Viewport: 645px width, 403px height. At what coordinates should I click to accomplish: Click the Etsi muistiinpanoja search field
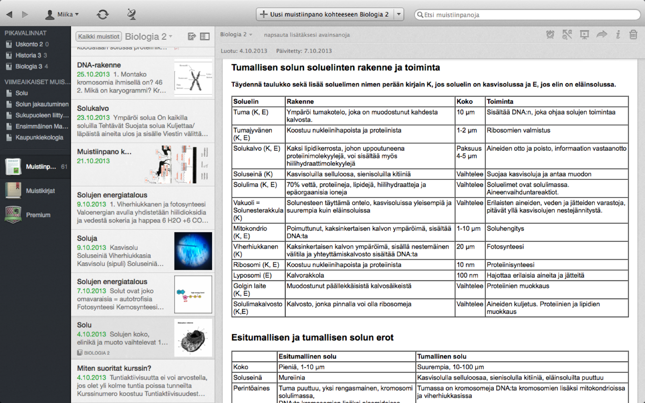527,15
